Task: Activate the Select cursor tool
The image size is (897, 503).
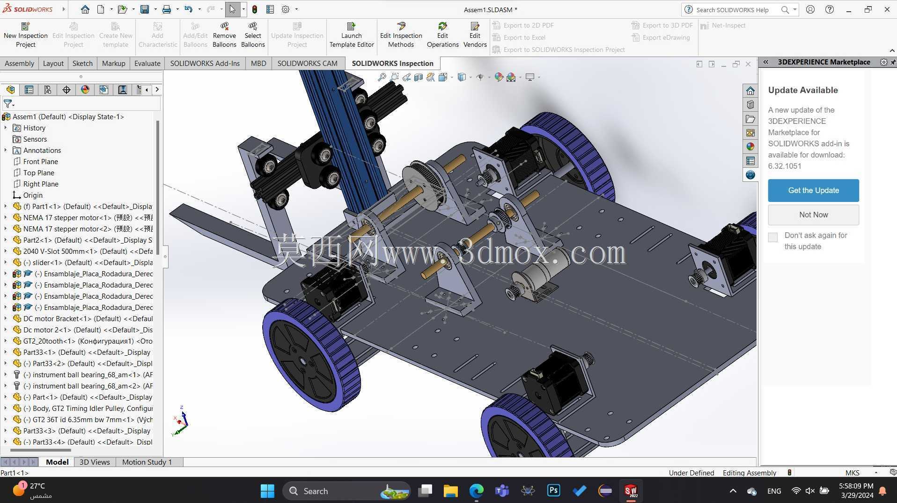Action: [x=232, y=9]
